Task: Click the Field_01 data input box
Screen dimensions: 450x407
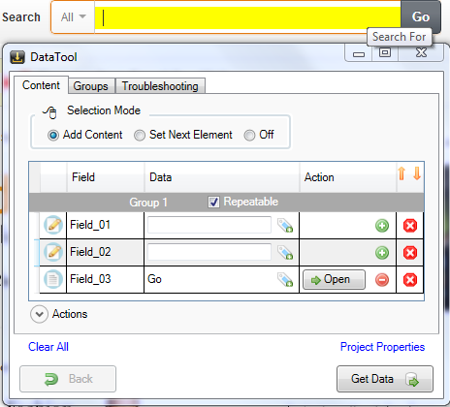Action: point(209,225)
